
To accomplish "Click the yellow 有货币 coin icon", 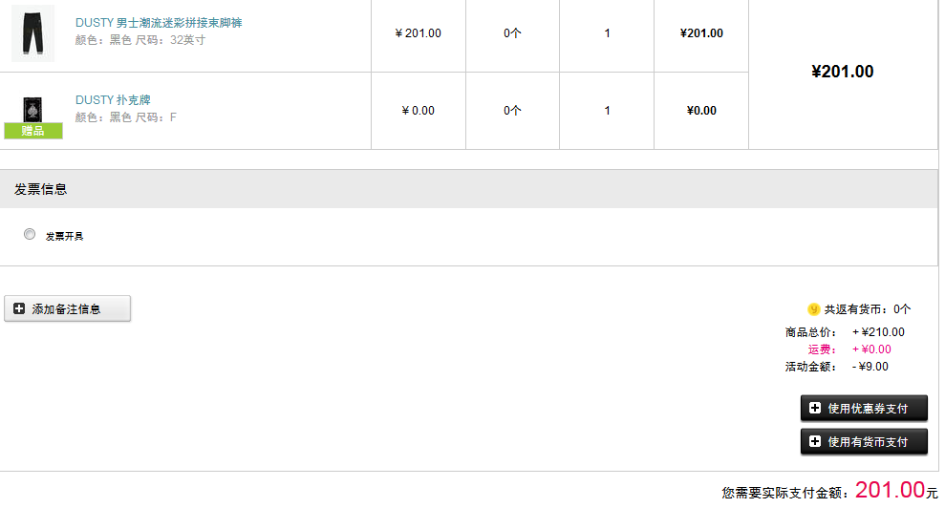I will coord(813,309).
